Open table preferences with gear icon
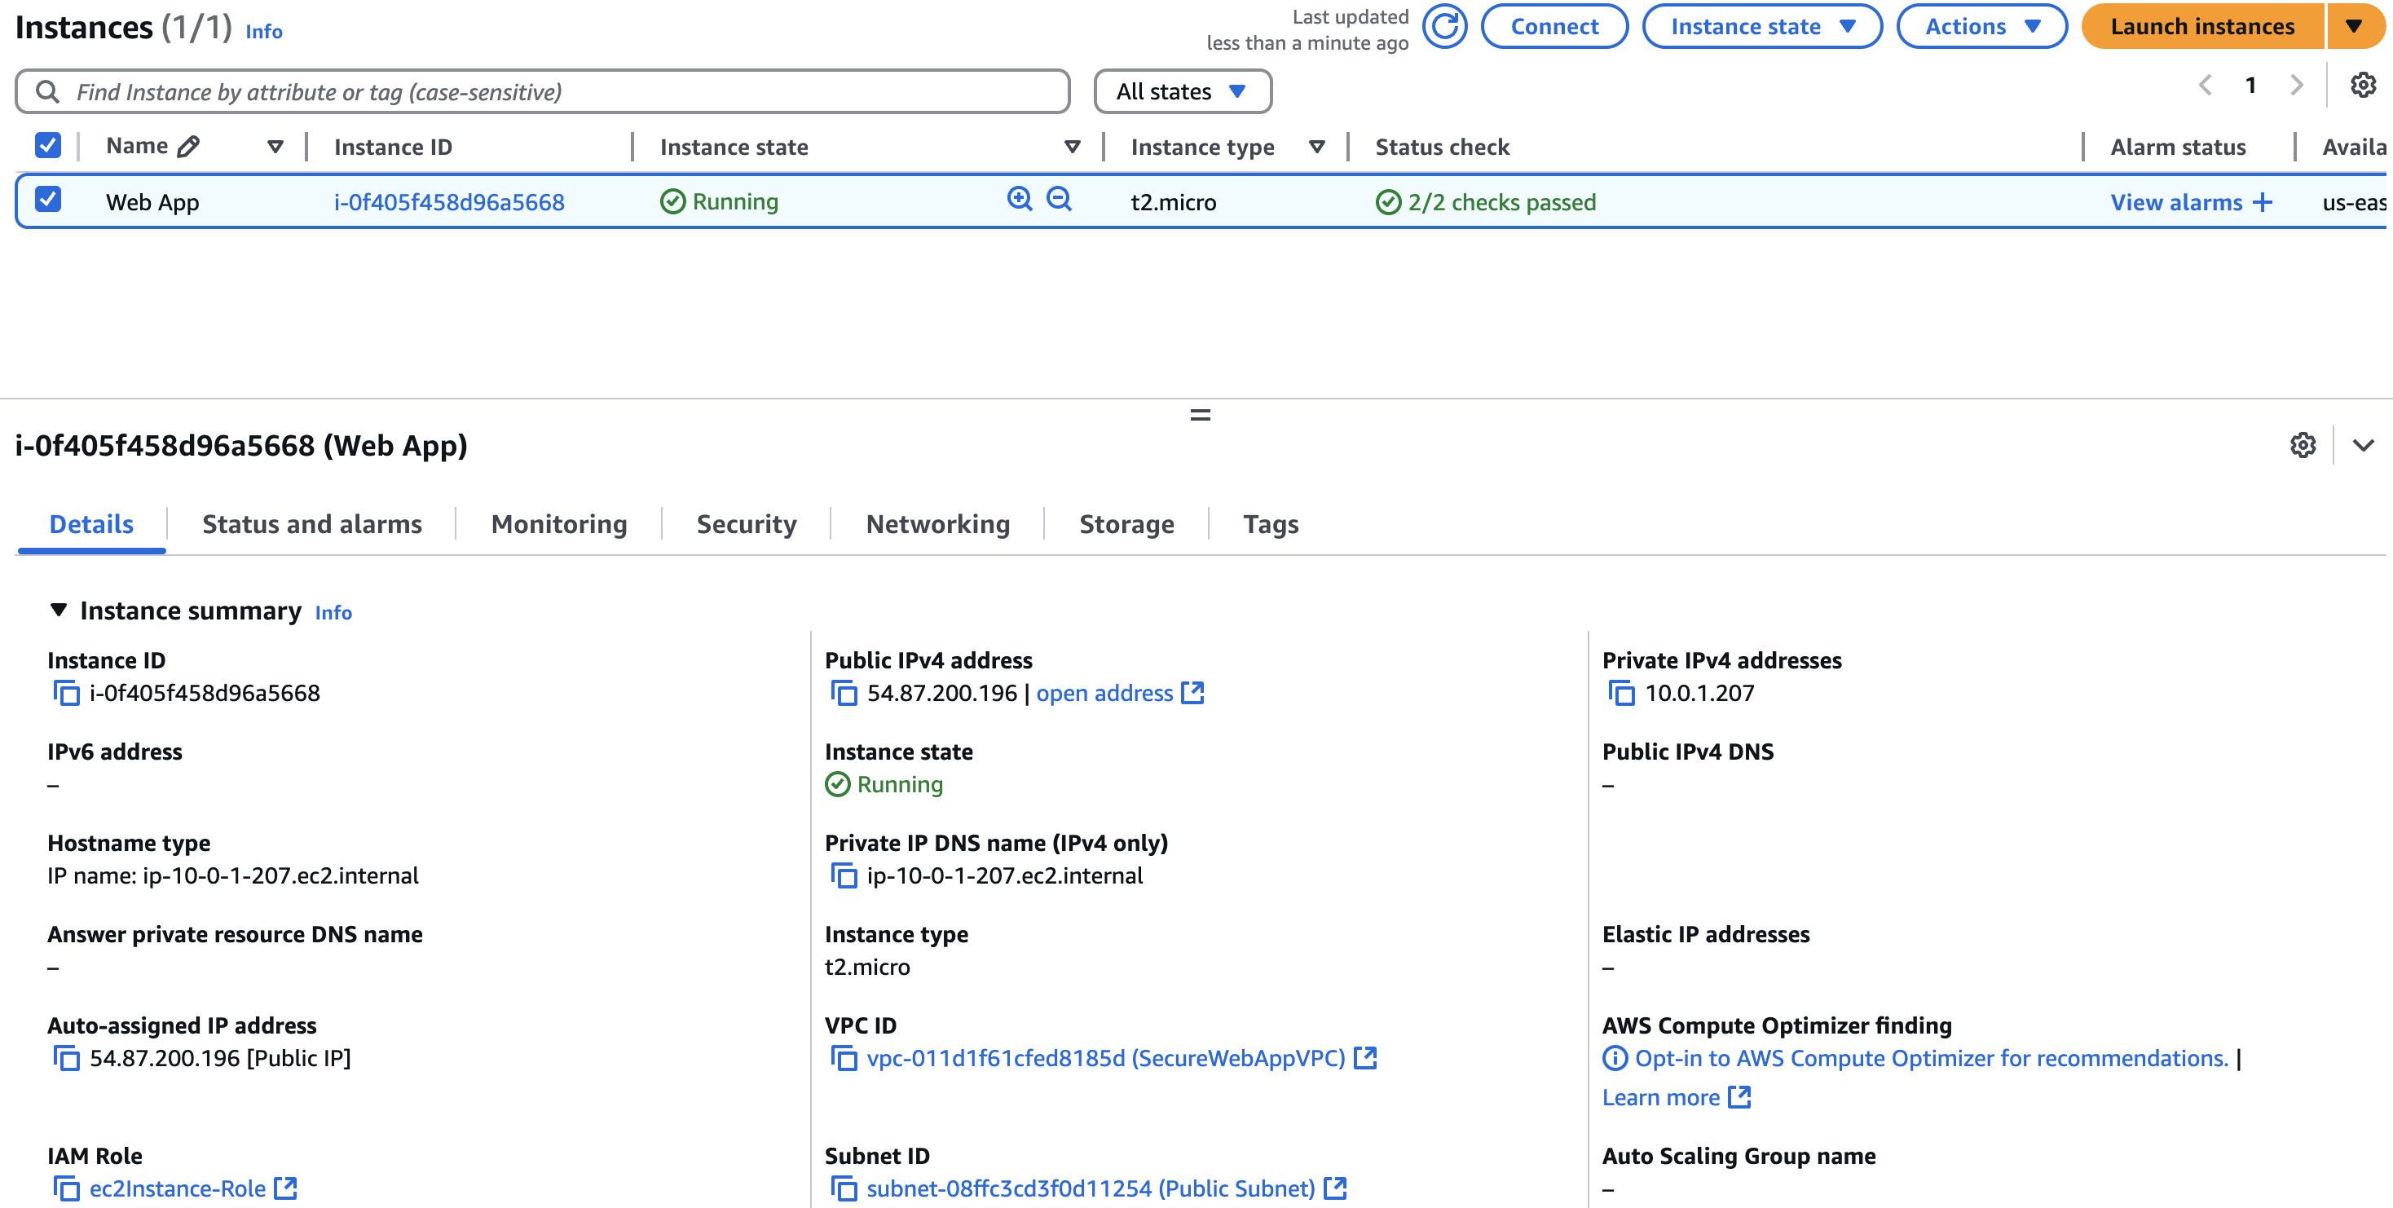The height and width of the screenshot is (1208, 2393). (2360, 86)
